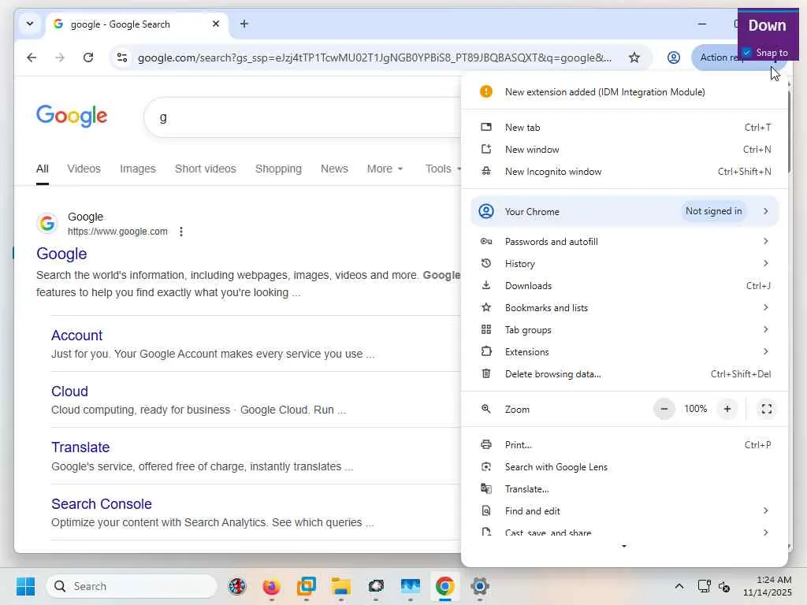Select New tab from Chrome menu
This screenshot has width=807, height=605.
pos(624,127)
